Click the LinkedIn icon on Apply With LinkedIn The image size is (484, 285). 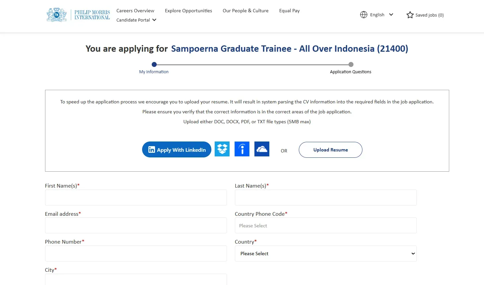click(151, 149)
